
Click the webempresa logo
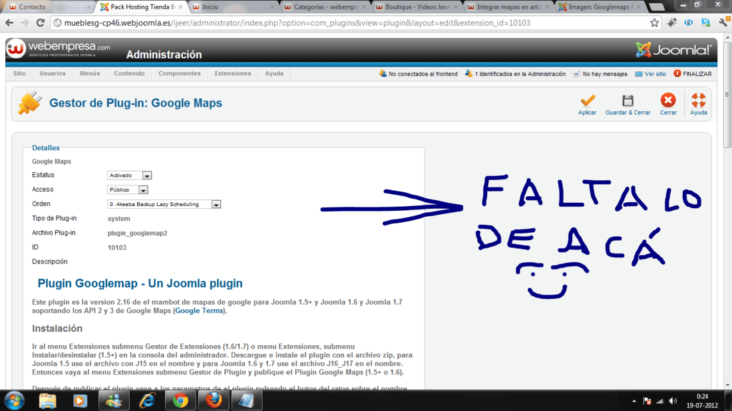(x=59, y=49)
